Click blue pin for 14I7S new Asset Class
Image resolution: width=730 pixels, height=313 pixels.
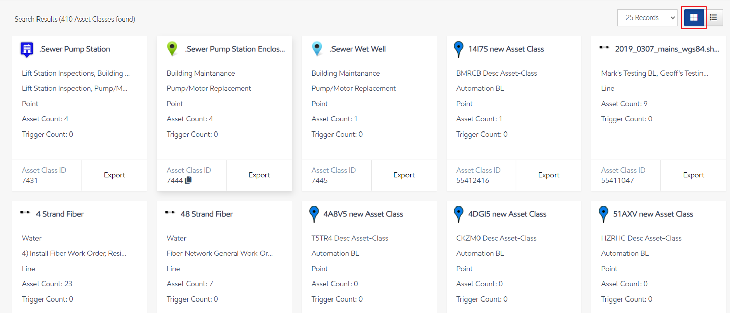458,49
